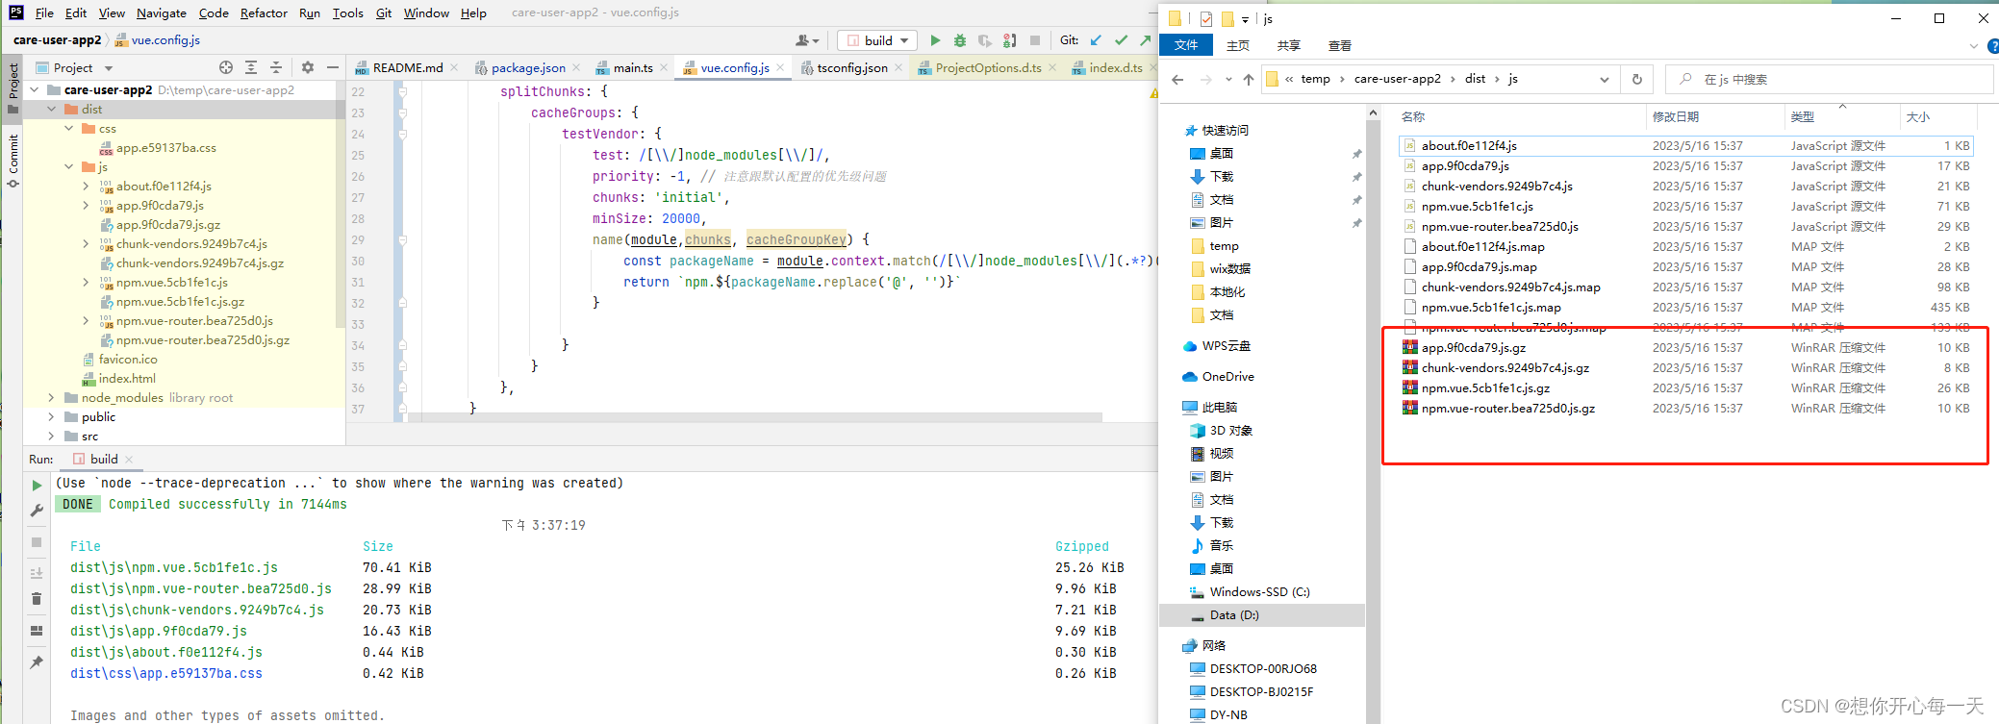1999x724 pixels.
Task: Click temp segment in Explorer address path
Action: click(1315, 79)
